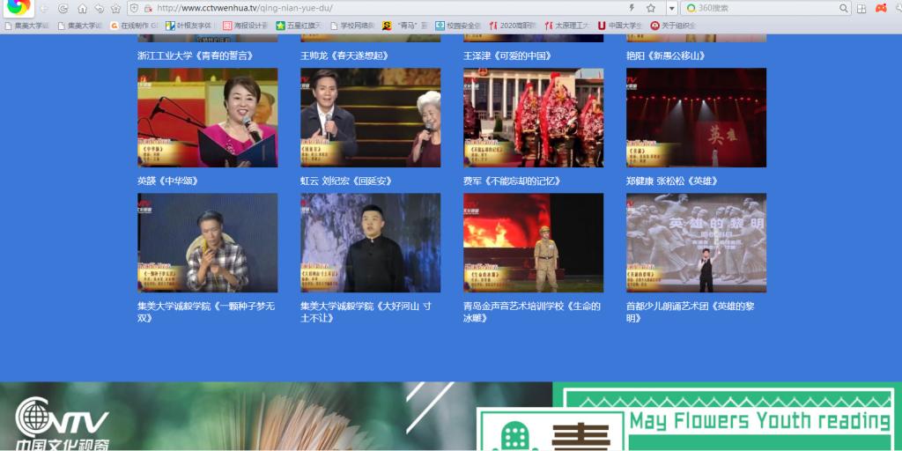
Task: Open the 郑健康 张松松《英雄》 video thumbnail
Action: (x=696, y=117)
